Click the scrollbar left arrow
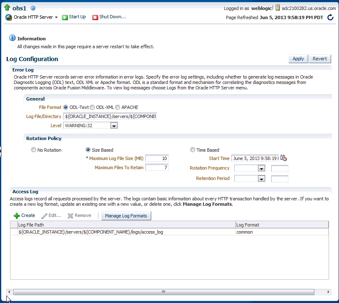 (9, 292)
